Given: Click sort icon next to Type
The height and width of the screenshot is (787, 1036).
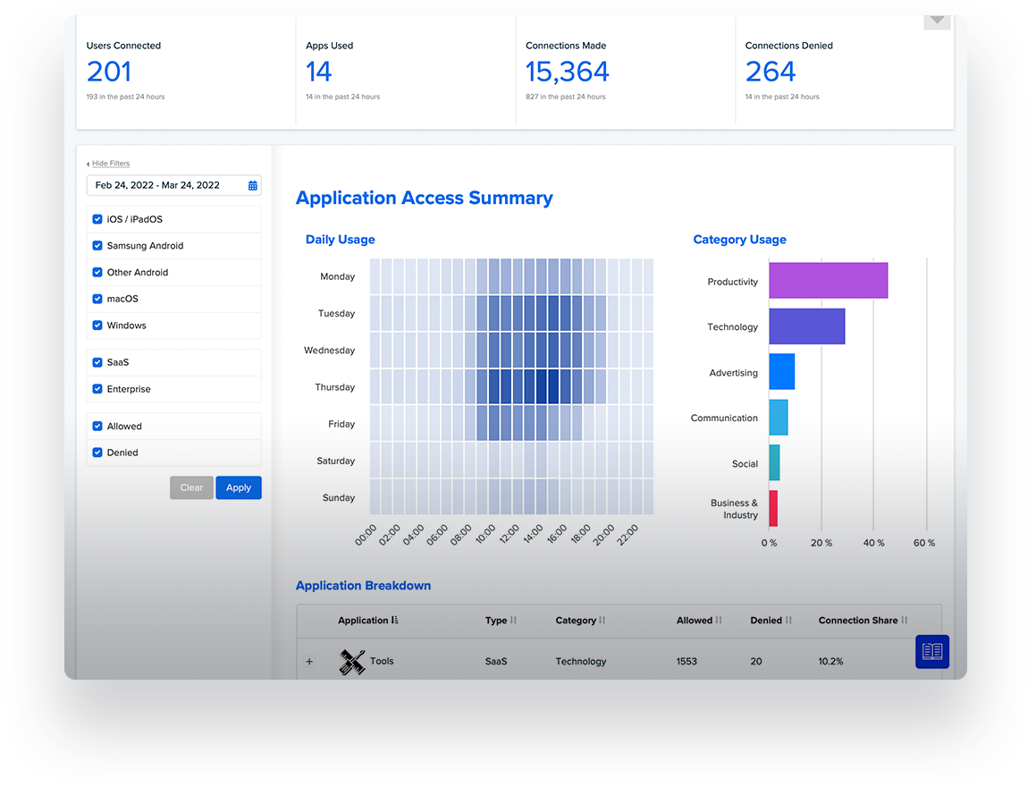Looking at the screenshot, I should (x=513, y=621).
